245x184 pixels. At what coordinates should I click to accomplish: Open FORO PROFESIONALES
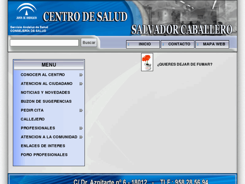tap(44, 155)
